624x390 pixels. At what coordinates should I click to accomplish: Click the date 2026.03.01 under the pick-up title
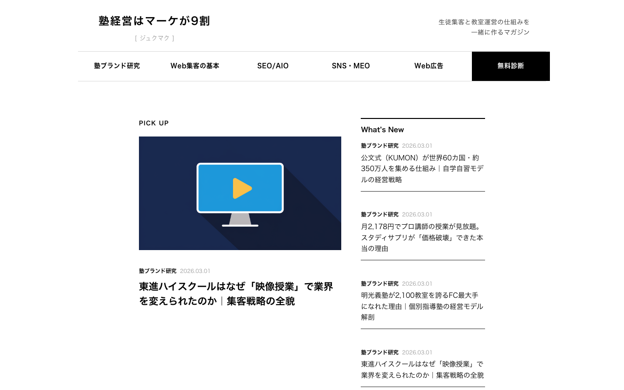pyautogui.click(x=195, y=271)
